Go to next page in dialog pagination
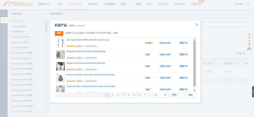 [x=163, y=95]
